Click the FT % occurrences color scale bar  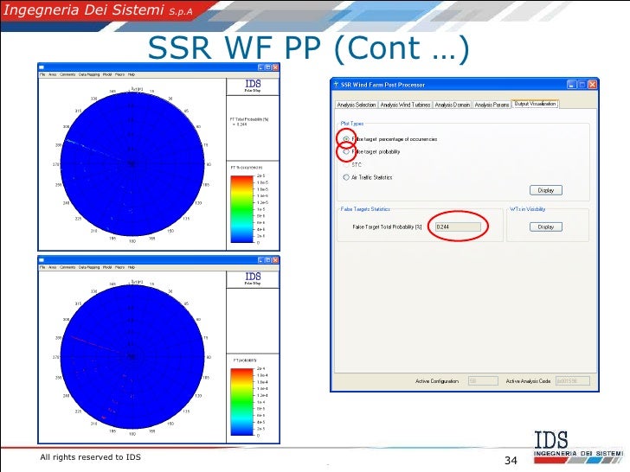tap(242, 209)
